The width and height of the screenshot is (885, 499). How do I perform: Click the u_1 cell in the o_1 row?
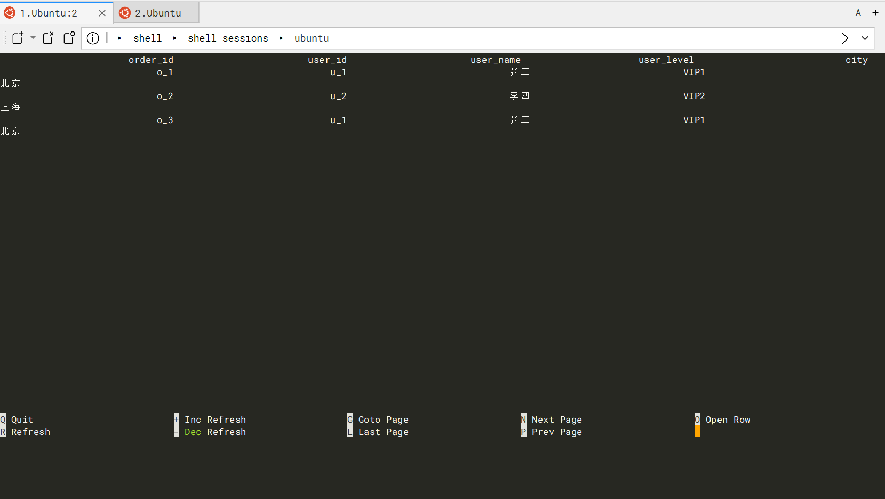tap(338, 72)
